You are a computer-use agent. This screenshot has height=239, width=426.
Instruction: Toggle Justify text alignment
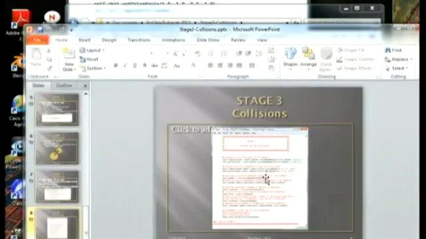240,65
